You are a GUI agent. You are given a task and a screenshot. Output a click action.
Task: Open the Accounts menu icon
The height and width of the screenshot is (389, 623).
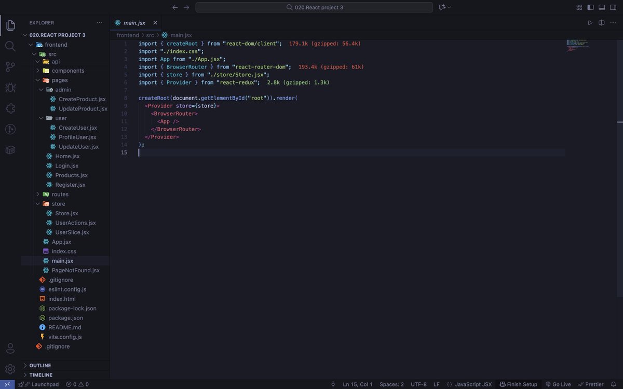(10, 349)
